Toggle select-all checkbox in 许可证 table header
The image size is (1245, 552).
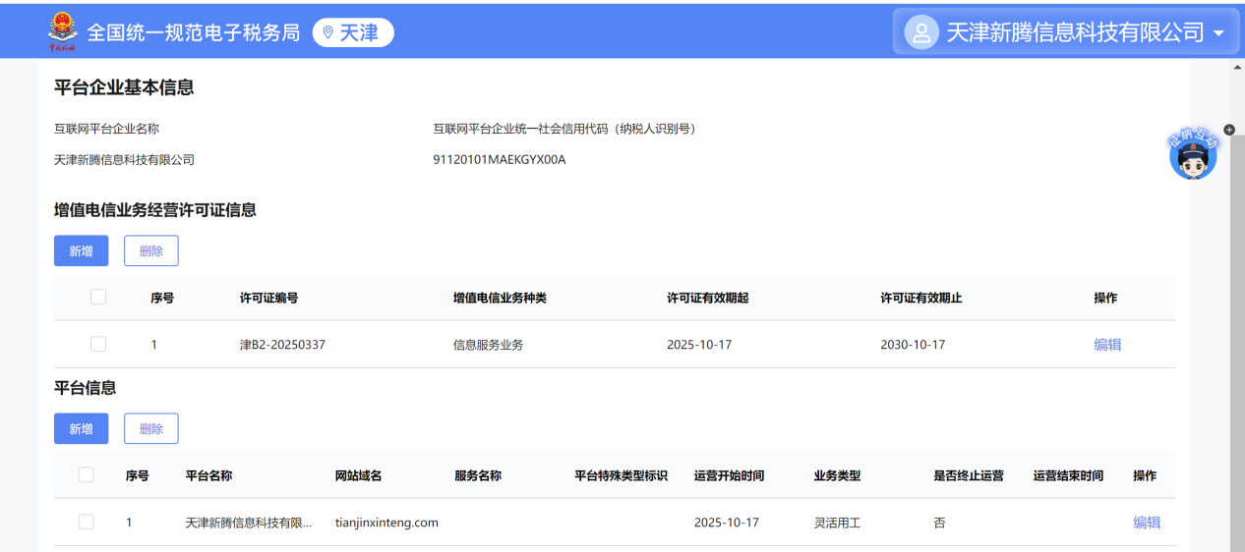98,297
